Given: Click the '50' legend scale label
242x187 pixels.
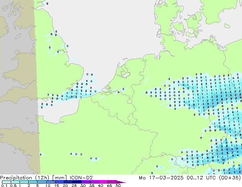Looking at the screenshot, I should (x=118, y=185).
